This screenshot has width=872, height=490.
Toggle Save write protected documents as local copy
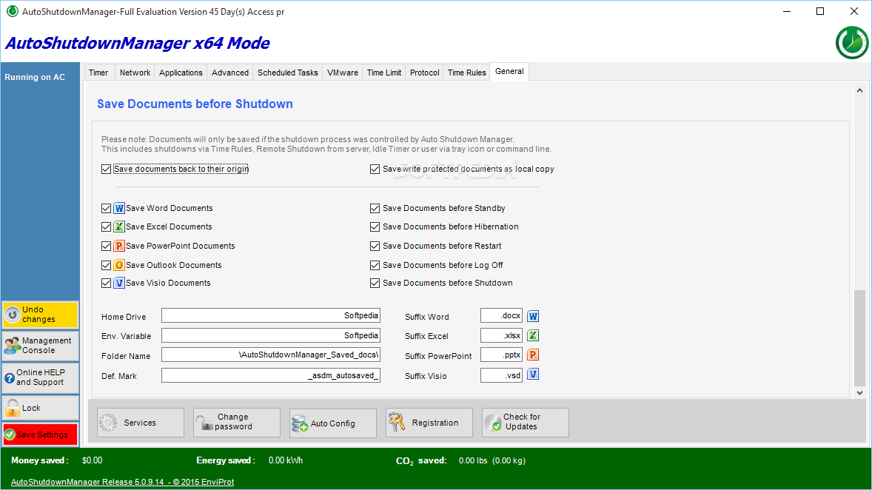click(375, 169)
